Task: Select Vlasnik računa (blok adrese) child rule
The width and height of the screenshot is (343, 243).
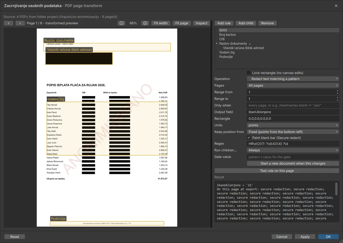Action: coord(244,48)
